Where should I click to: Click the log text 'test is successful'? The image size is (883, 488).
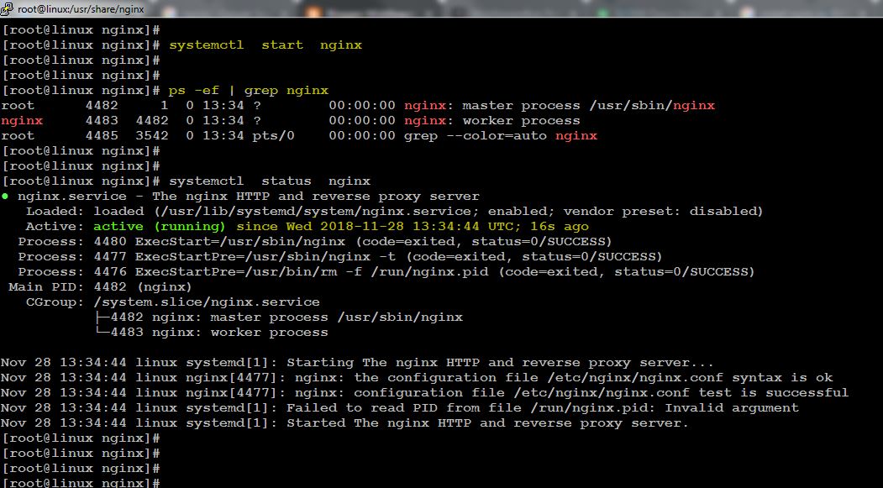[x=773, y=393]
